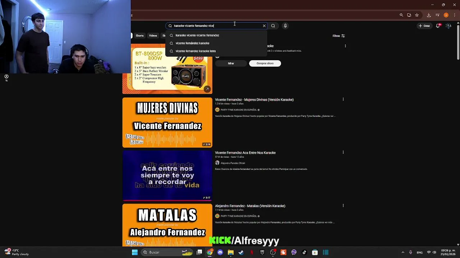Click the YouTube search magnifier button

click(273, 26)
